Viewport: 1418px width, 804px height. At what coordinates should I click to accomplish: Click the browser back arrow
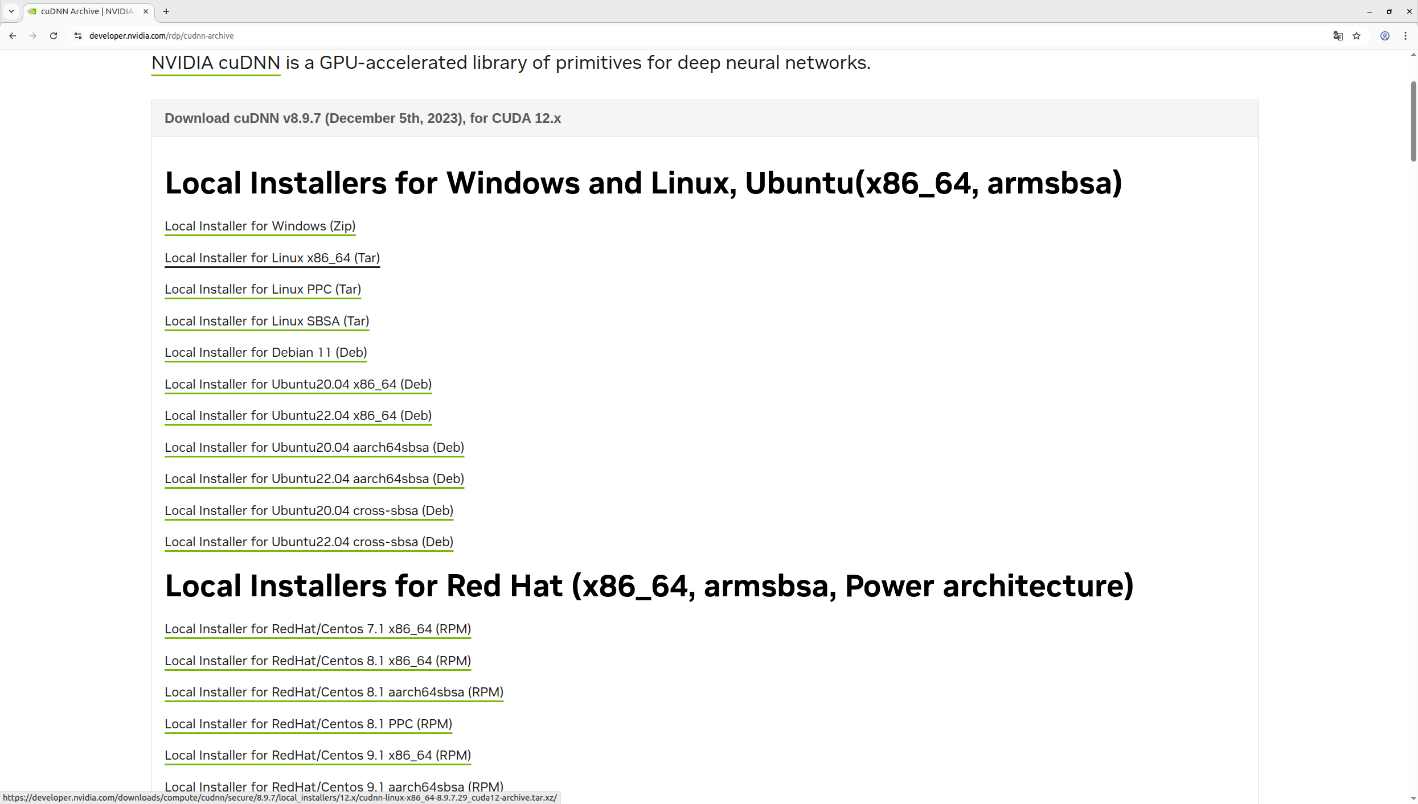click(x=13, y=36)
